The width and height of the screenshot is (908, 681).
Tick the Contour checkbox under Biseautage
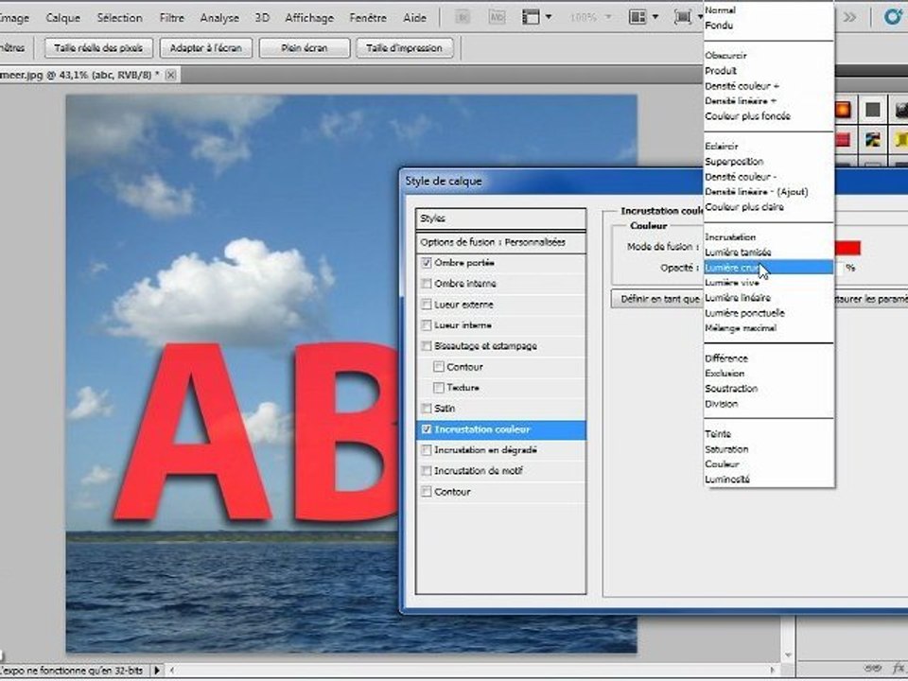coord(439,367)
